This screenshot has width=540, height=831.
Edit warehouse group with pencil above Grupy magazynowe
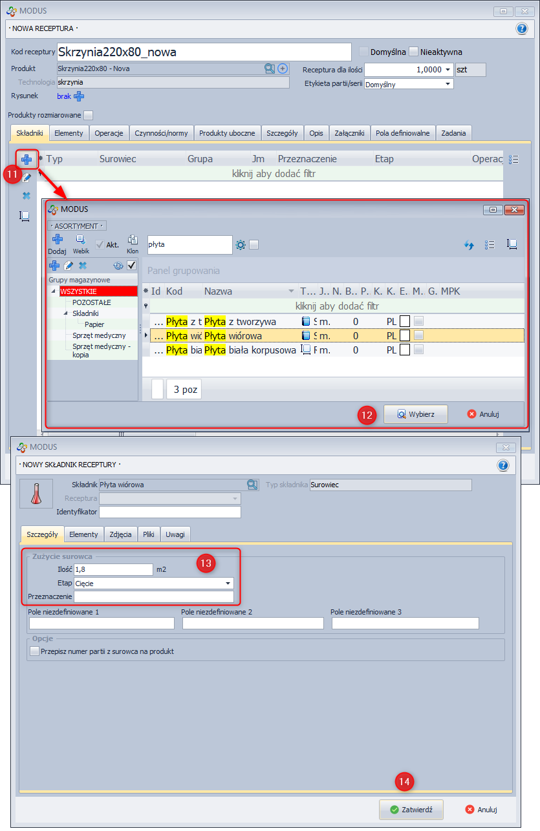(x=69, y=266)
